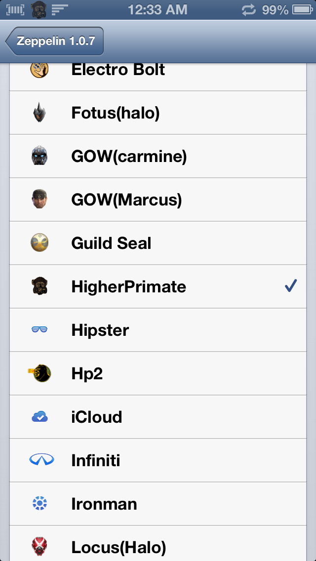The width and height of the screenshot is (316, 561).
Task: Select the Ironman label text
Action: pos(104,504)
